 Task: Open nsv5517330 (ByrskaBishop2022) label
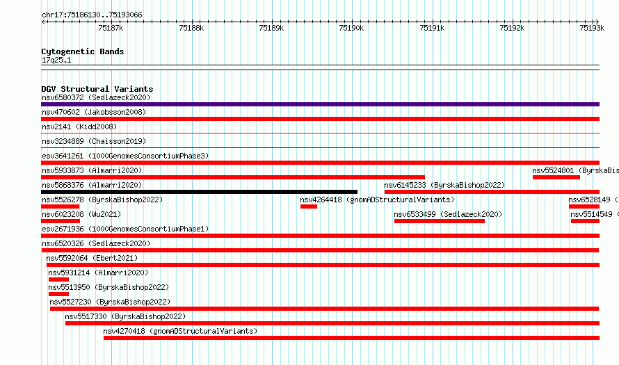point(125,316)
